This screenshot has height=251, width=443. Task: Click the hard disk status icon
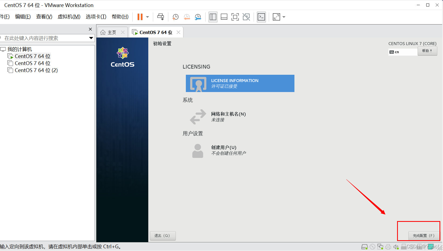tap(364, 247)
